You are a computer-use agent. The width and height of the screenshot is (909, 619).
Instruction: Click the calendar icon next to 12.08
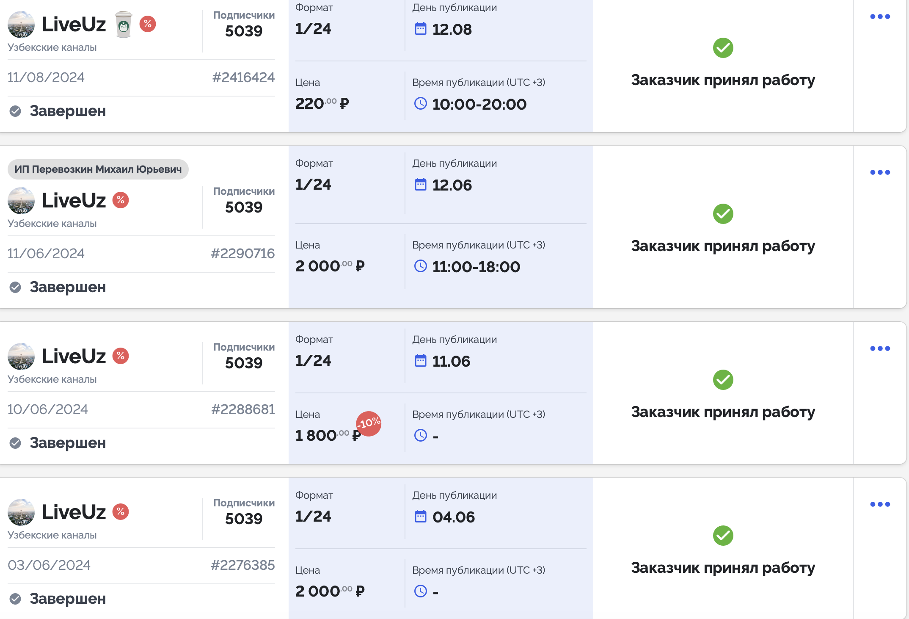coord(420,29)
